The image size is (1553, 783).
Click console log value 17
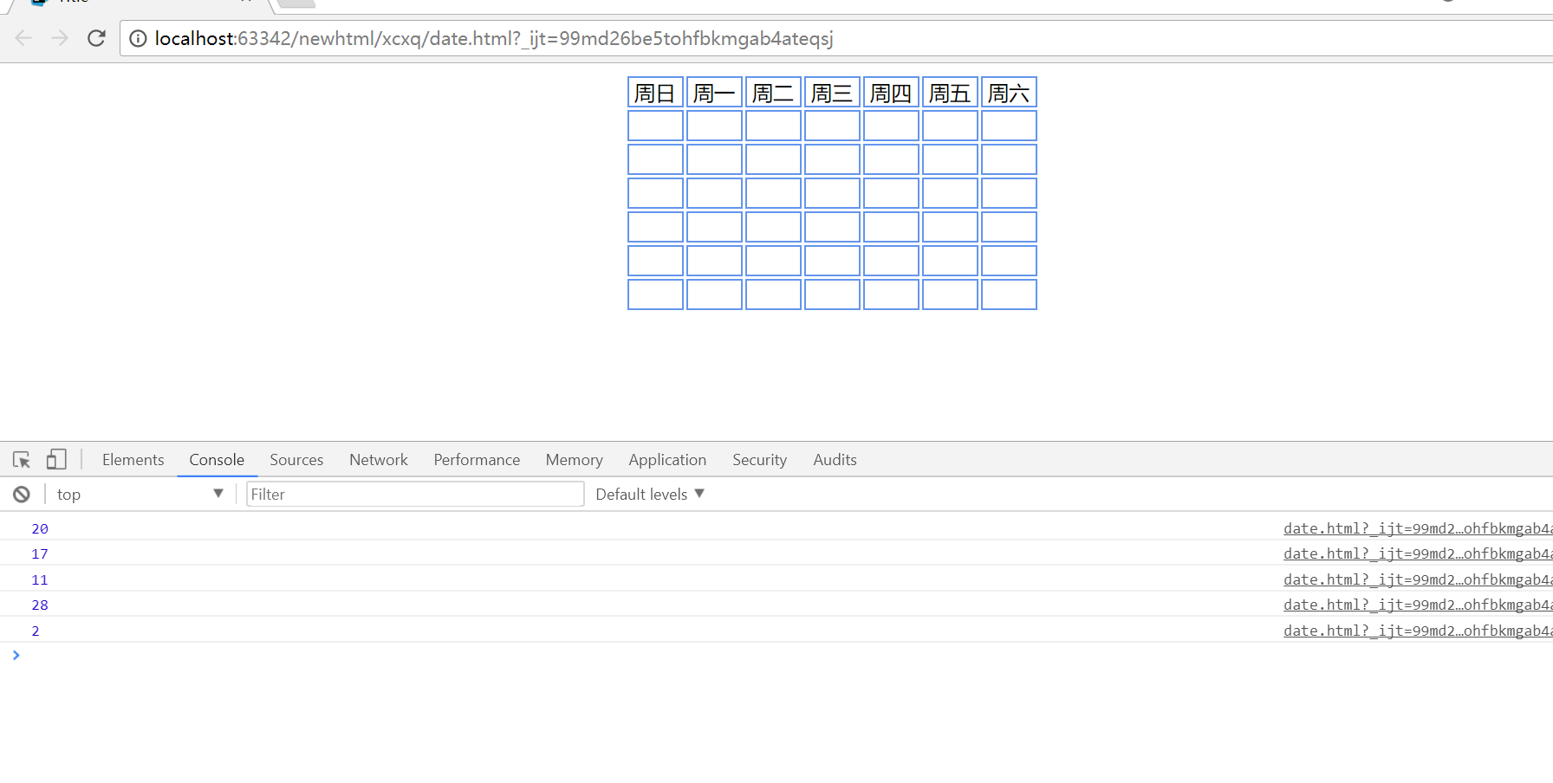(40, 553)
